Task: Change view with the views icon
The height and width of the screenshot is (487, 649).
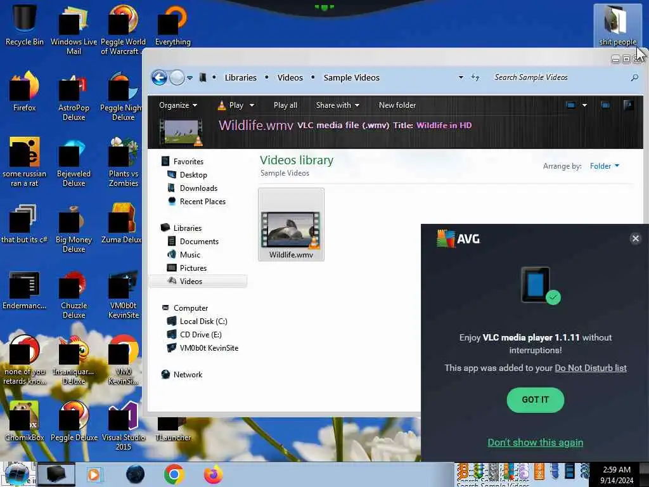Action: point(571,105)
